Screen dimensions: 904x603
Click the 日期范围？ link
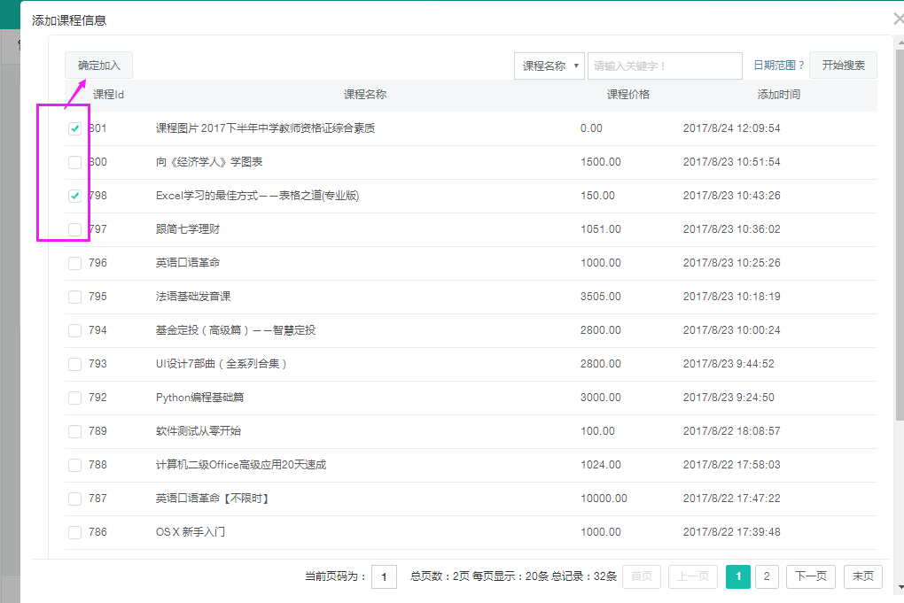click(778, 66)
